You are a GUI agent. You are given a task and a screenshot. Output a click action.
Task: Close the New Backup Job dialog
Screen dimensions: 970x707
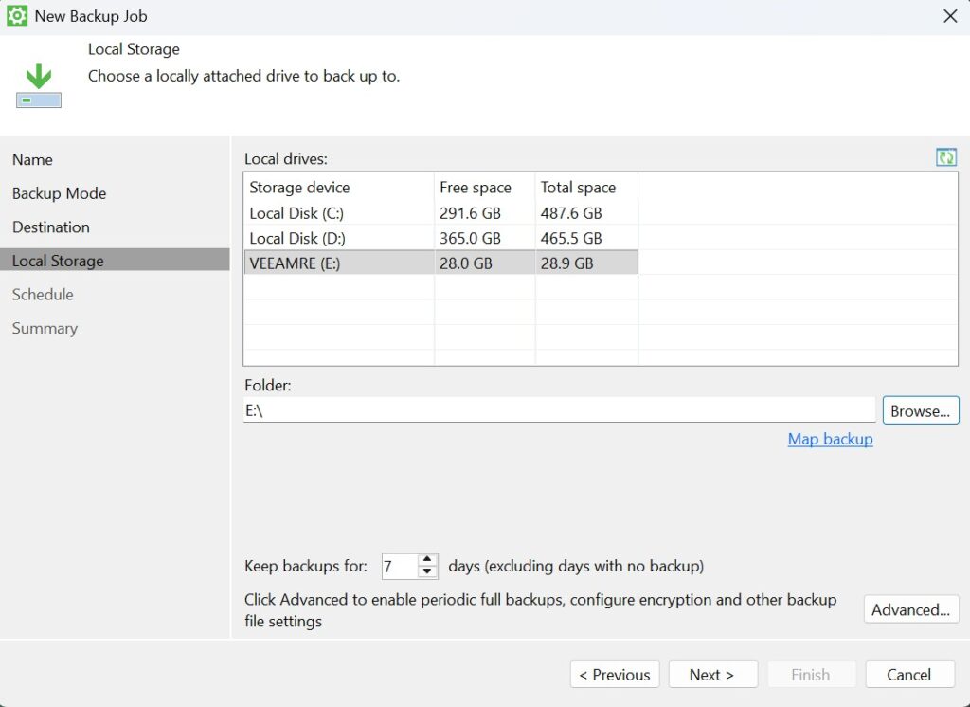[950, 16]
